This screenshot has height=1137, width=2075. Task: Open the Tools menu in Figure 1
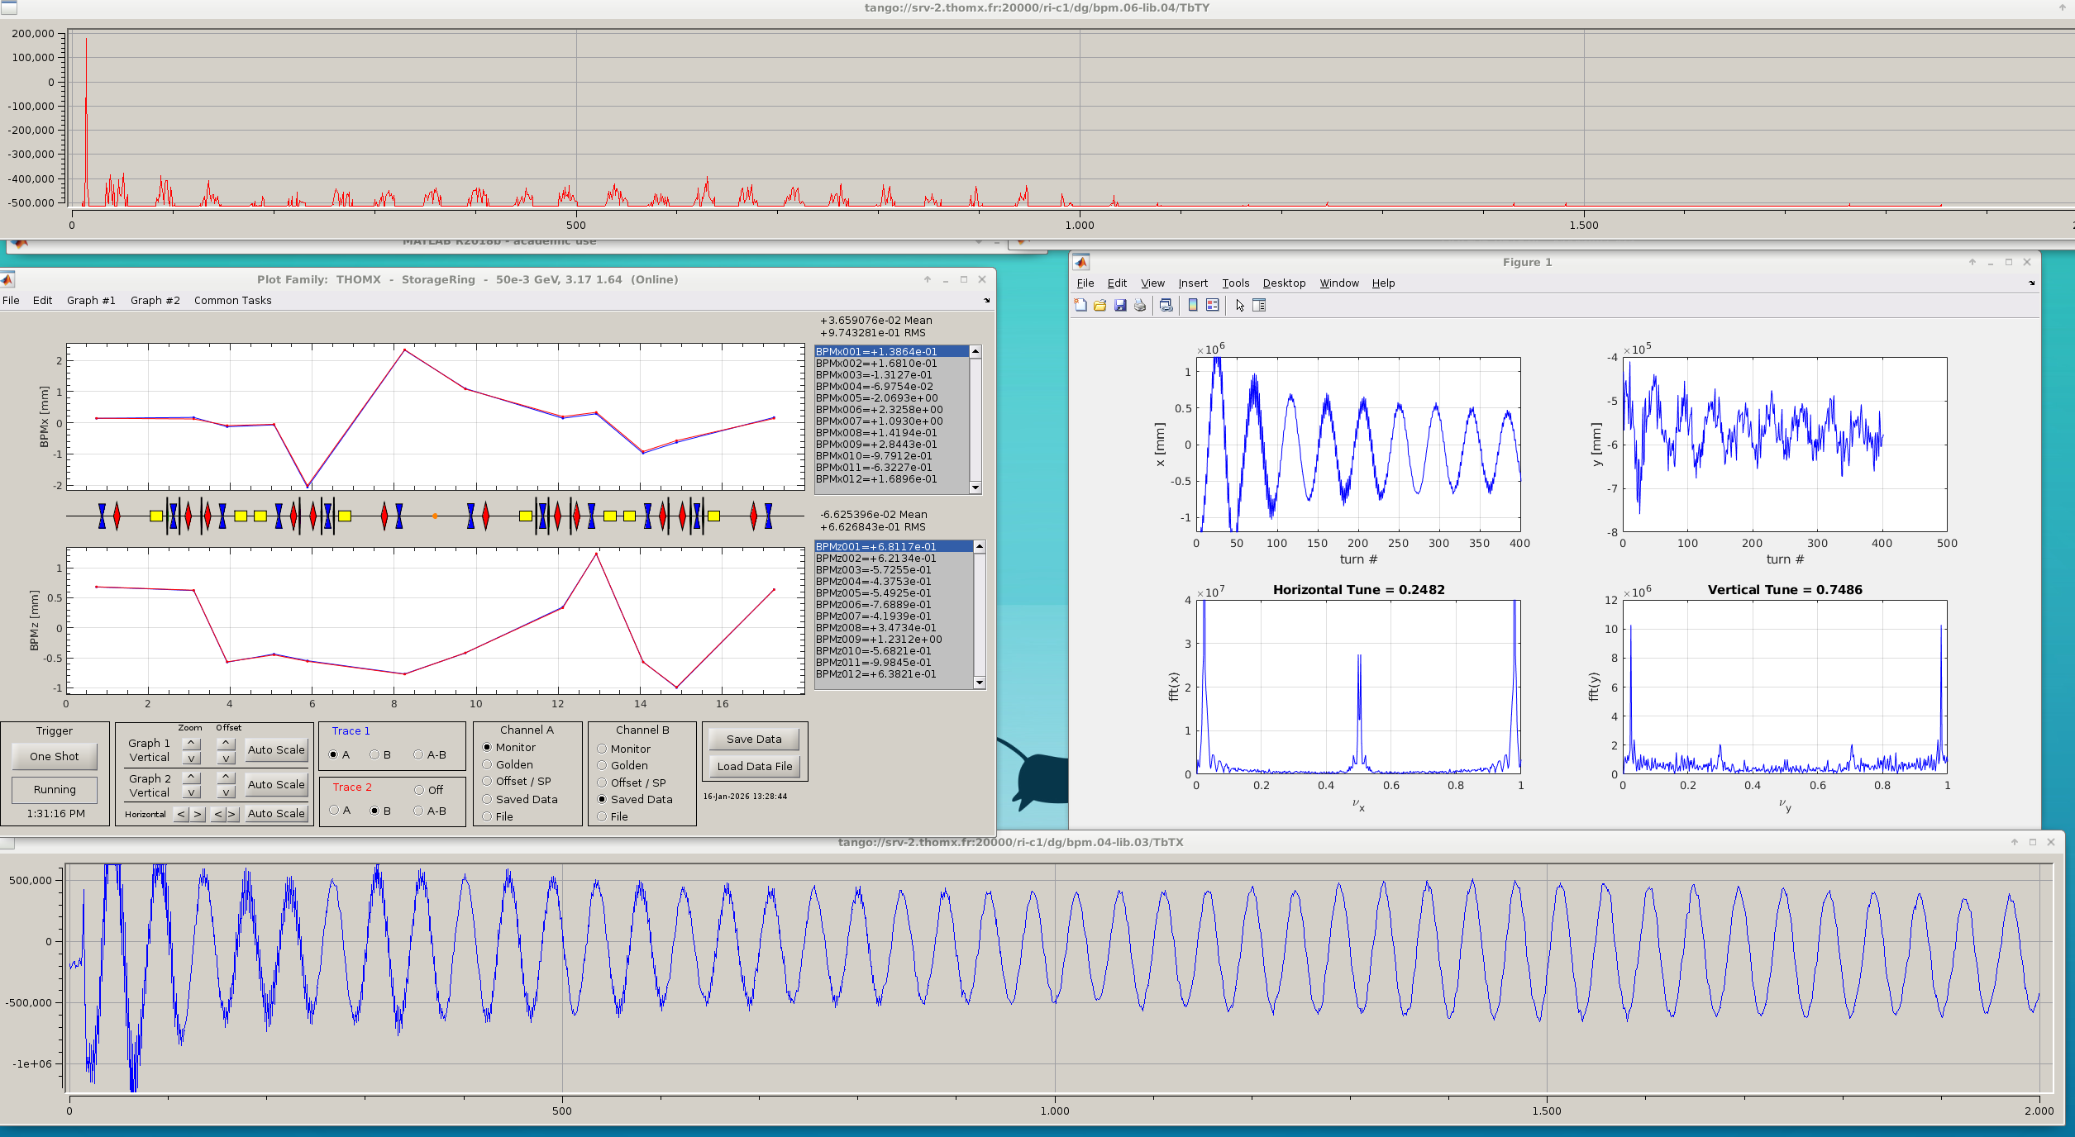tap(1235, 283)
